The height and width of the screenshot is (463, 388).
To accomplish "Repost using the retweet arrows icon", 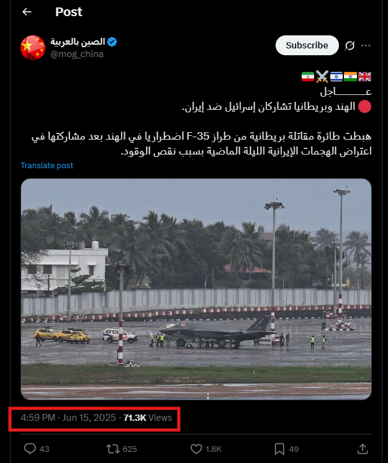I will pyautogui.click(x=112, y=449).
